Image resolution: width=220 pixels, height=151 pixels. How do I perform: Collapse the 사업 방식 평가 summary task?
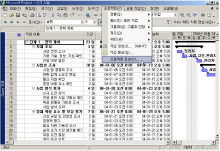(33, 88)
